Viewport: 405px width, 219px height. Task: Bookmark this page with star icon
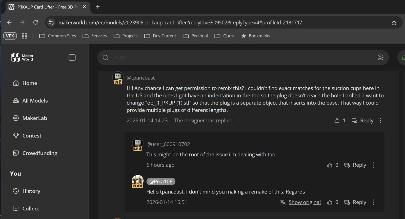click(x=394, y=23)
